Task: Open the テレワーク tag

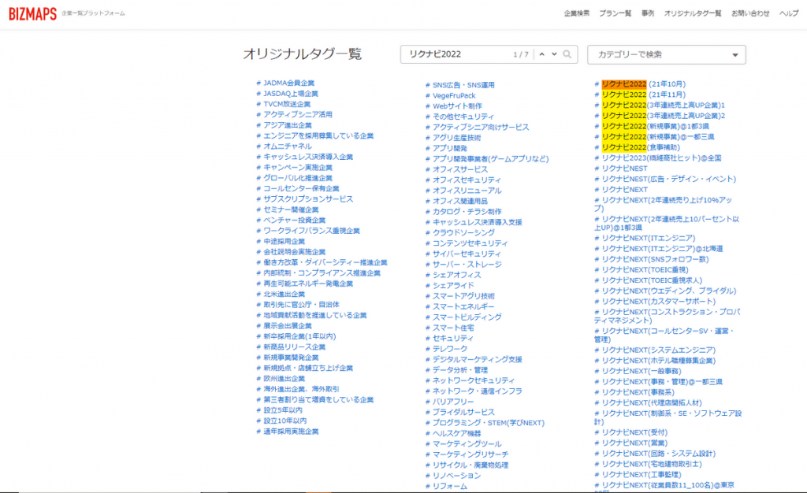Action: click(450, 349)
